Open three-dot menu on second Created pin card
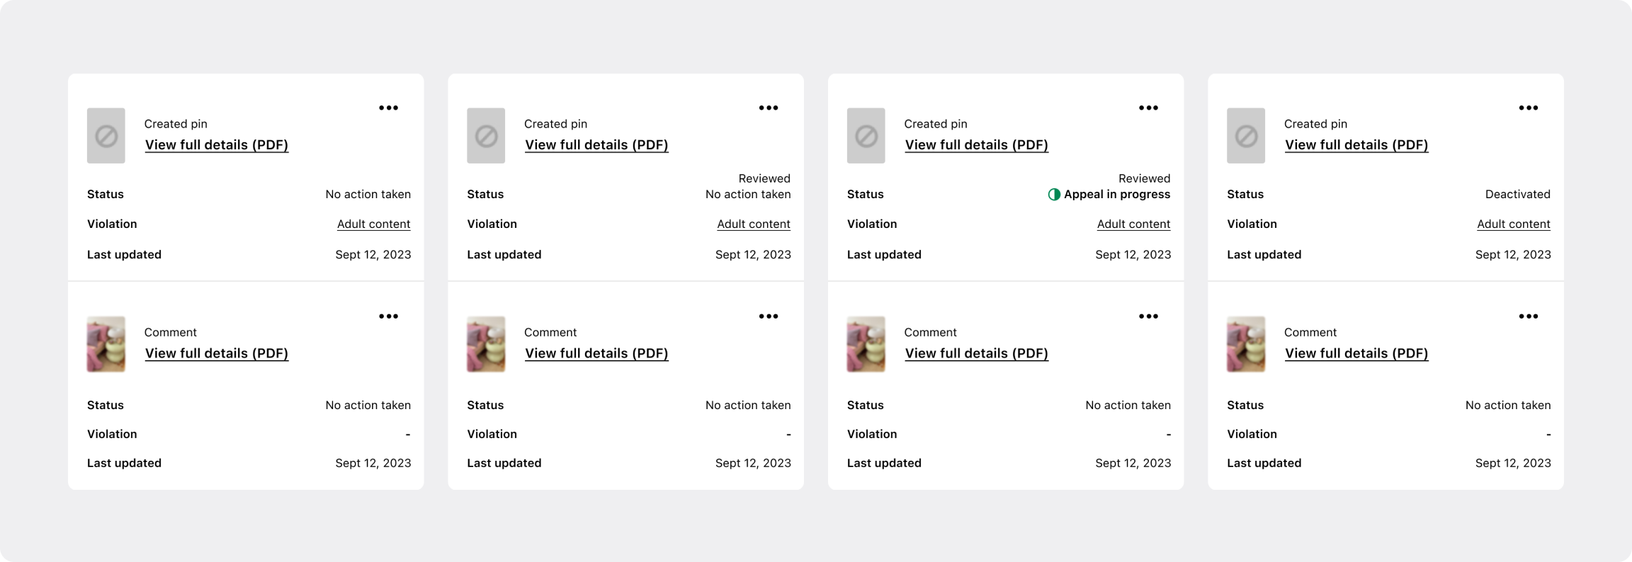The image size is (1632, 562). point(769,108)
